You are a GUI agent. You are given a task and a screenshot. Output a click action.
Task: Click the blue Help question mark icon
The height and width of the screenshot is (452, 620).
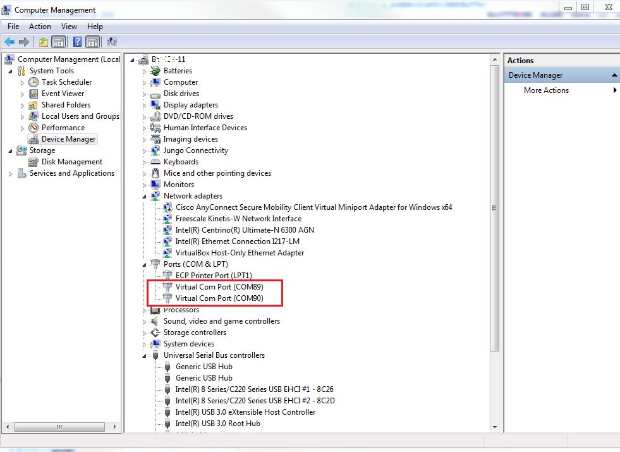point(77,42)
